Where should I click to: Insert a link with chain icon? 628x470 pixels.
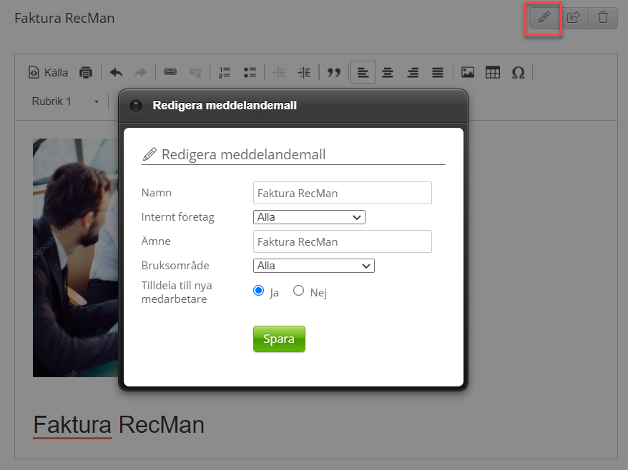click(x=170, y=72)
